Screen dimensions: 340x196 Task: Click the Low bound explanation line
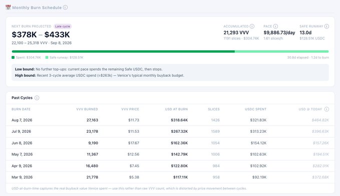click(x=89, y=69)
